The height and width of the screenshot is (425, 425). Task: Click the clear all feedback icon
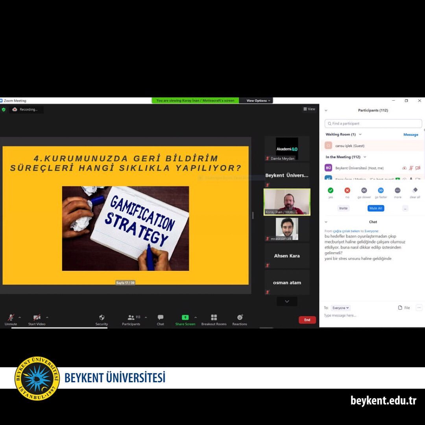(415, 190)
